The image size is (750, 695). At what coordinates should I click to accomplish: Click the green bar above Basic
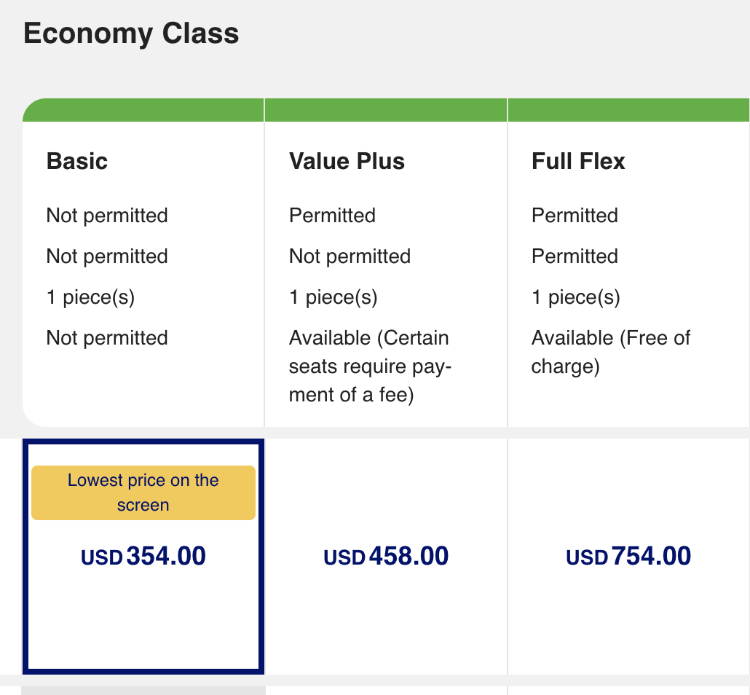click(143, 110)
